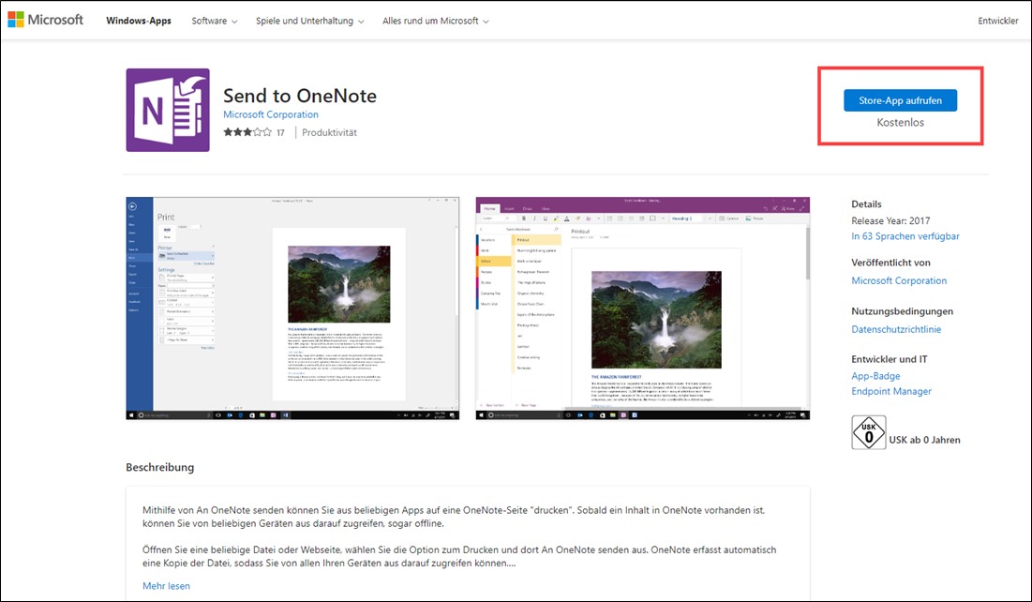Click the Send to OneNote title
The image size is (1032, 602).
[300, 96]
